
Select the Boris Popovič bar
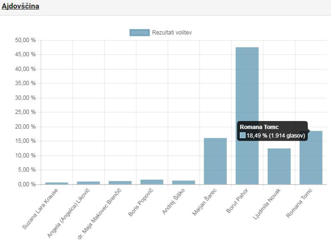pos(152,182)
